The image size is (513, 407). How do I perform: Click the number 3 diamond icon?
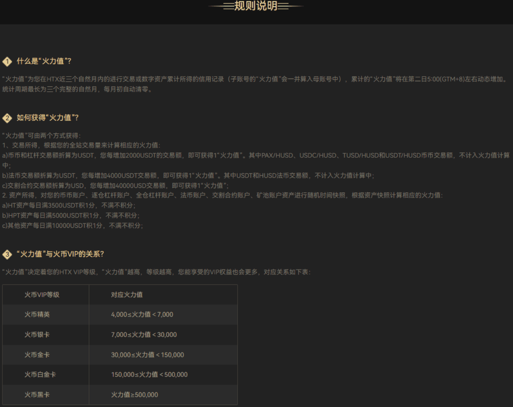pos(7,254)
